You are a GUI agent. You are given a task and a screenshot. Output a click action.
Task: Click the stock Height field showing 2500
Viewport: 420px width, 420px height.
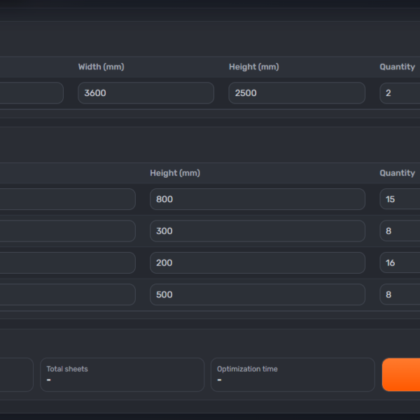(296, 93)
